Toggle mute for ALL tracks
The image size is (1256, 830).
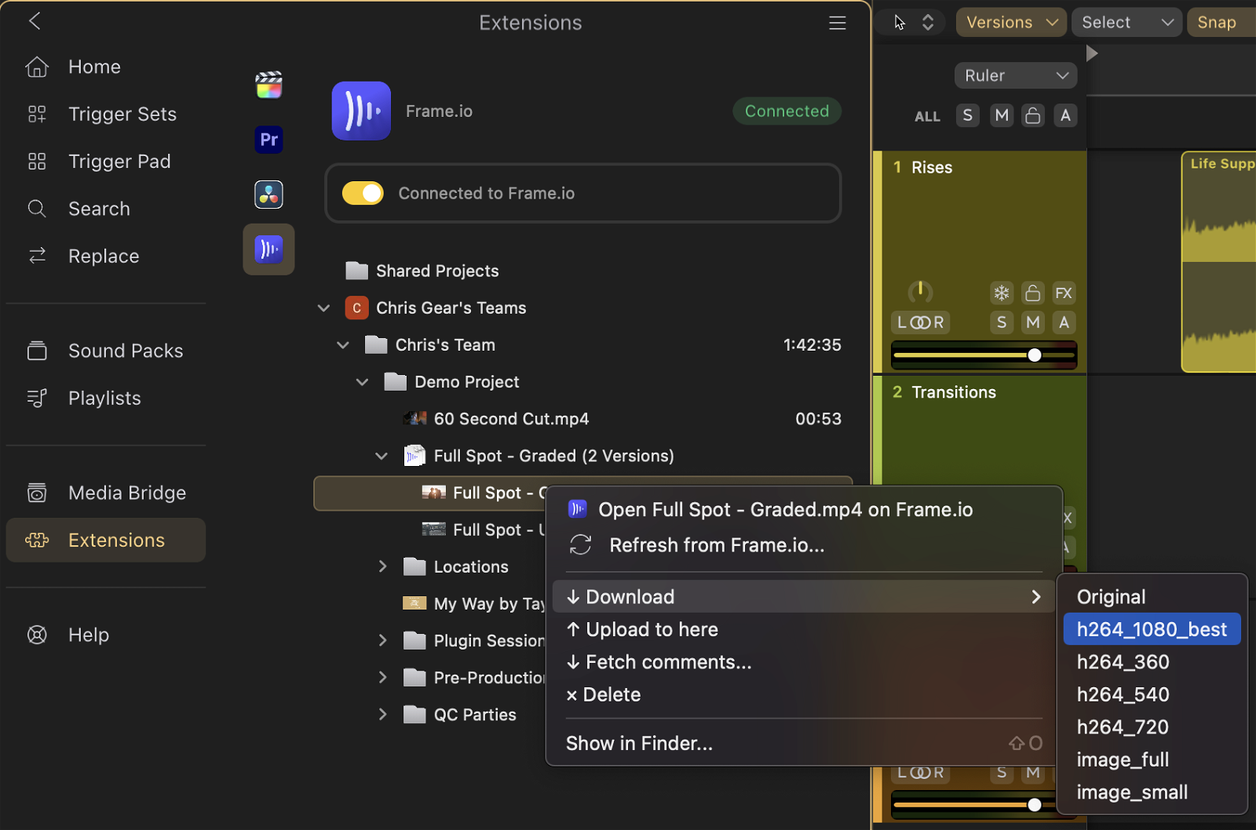1002,115
